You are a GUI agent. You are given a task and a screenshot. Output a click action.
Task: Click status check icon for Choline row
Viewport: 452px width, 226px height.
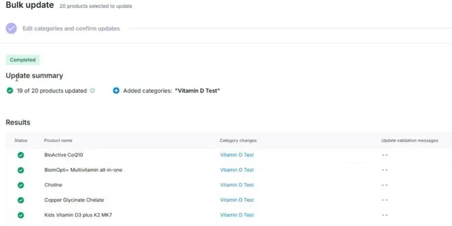coord(21,185)
